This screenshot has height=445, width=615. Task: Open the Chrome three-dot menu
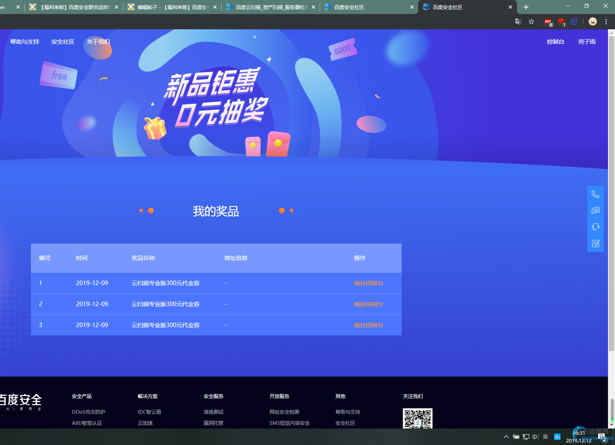[606, 21]
